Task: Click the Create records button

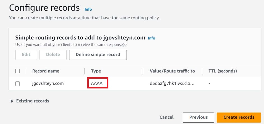Action: point(239,117)
